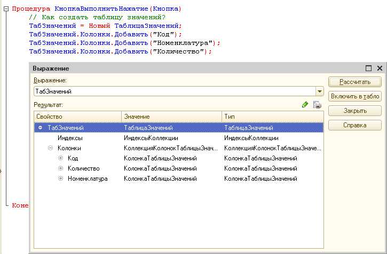Click the Свойство column header
This screenshot has height=254, width=387.
[x=78, y=117]
